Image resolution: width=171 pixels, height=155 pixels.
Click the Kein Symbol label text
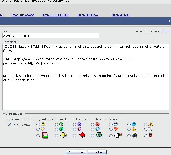coord(21,125)
